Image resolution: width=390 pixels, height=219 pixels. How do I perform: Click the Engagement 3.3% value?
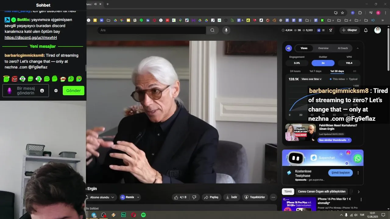point(297,63)
